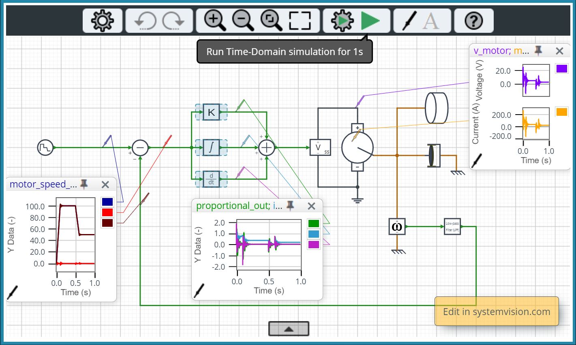Viewport: 576px width, 345px height.
Task: Close the proportional_out graph panel
Action: point(311,206)
